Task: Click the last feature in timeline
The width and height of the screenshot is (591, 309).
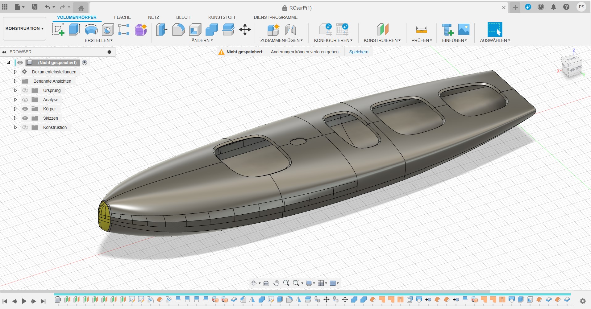Action: coord(567,299)
